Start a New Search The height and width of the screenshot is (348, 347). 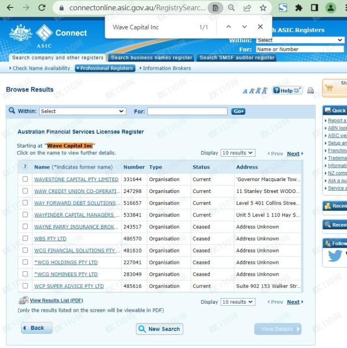[159, 329]
